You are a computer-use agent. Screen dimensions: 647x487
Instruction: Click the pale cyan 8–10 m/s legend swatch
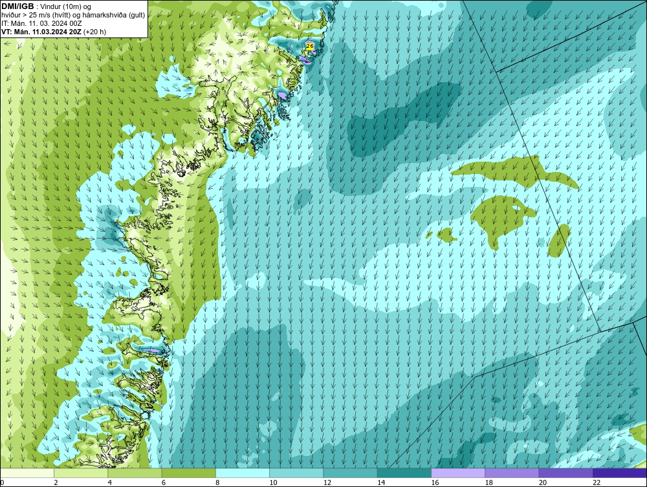point(243,473)
